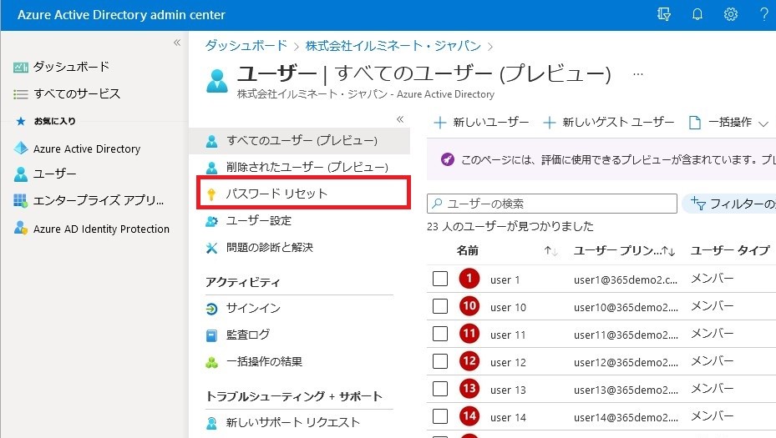The image size is (776, 438).
Task: Open サインイン activity text item
Action: pyautogui.click(x=253, y=309)
